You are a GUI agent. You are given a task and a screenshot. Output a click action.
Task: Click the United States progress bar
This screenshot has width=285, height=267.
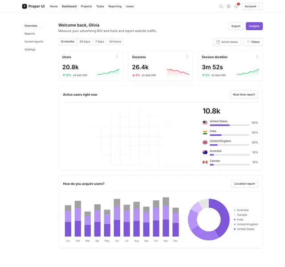click(x=230, y=125)
